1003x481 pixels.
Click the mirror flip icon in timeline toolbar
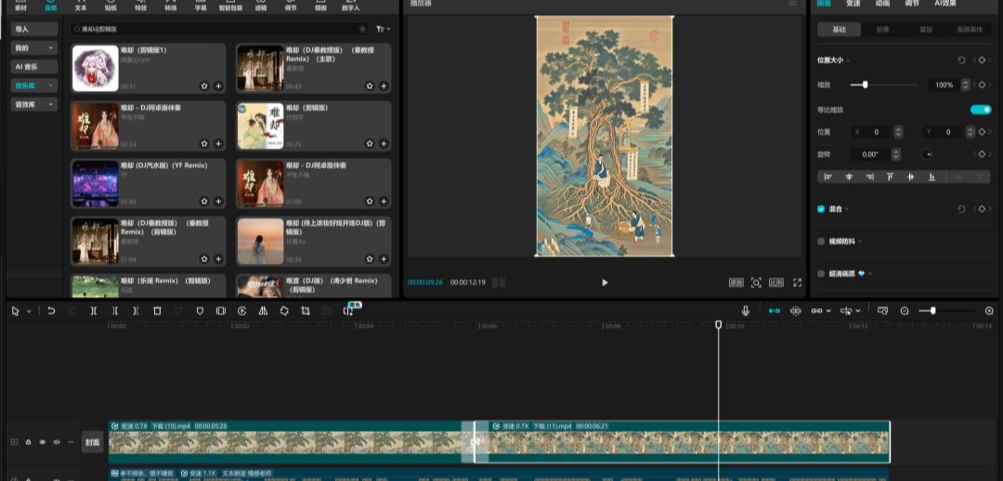tap(263, 311)
